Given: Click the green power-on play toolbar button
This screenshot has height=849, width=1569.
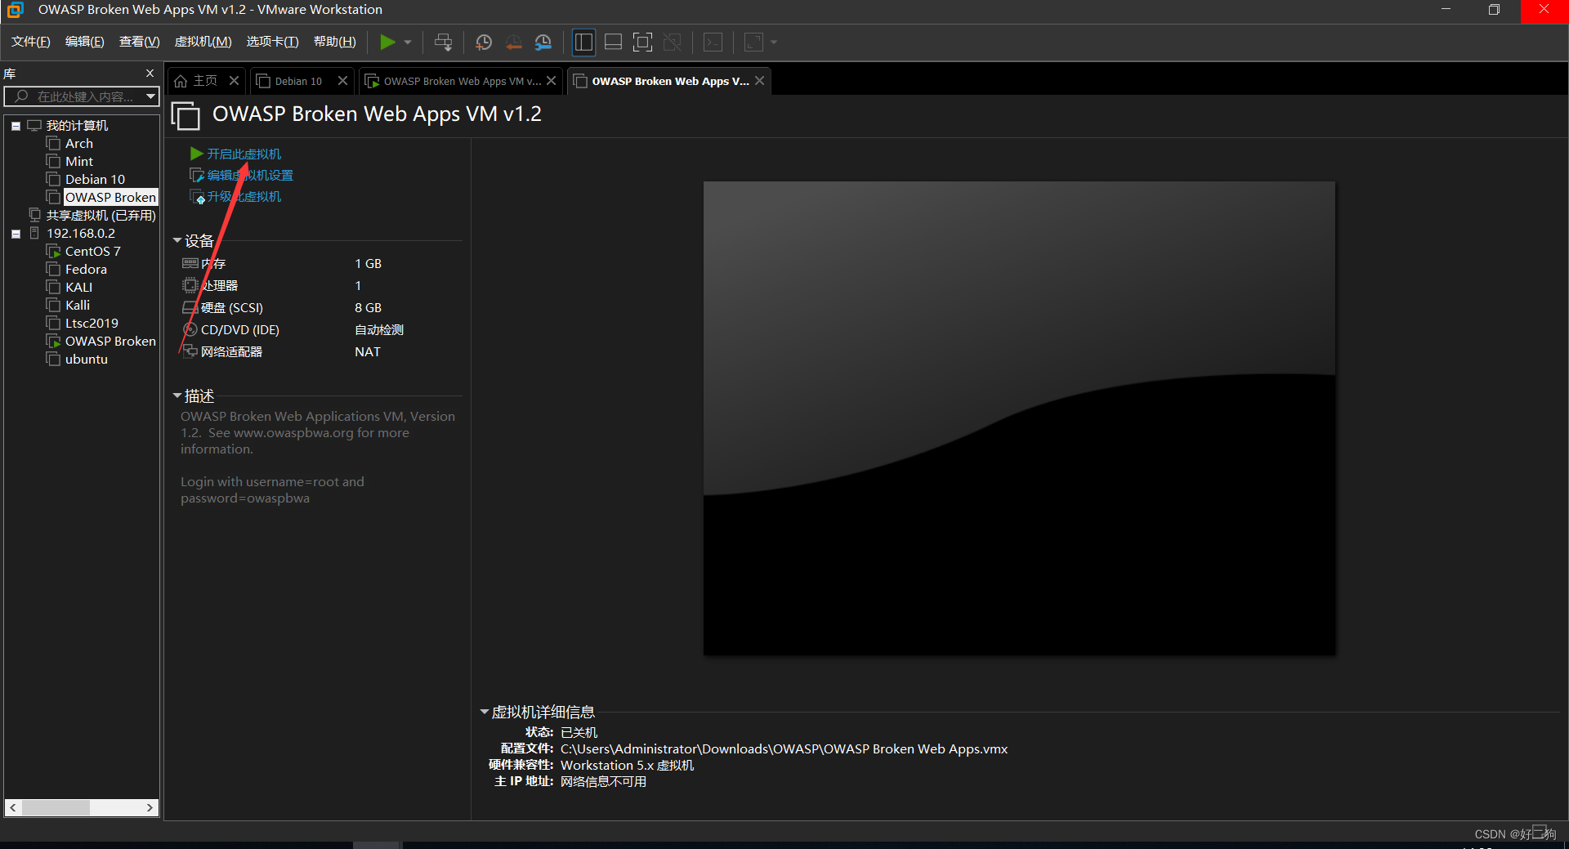Looking at the screenshot, I should [x=388, y=42].
